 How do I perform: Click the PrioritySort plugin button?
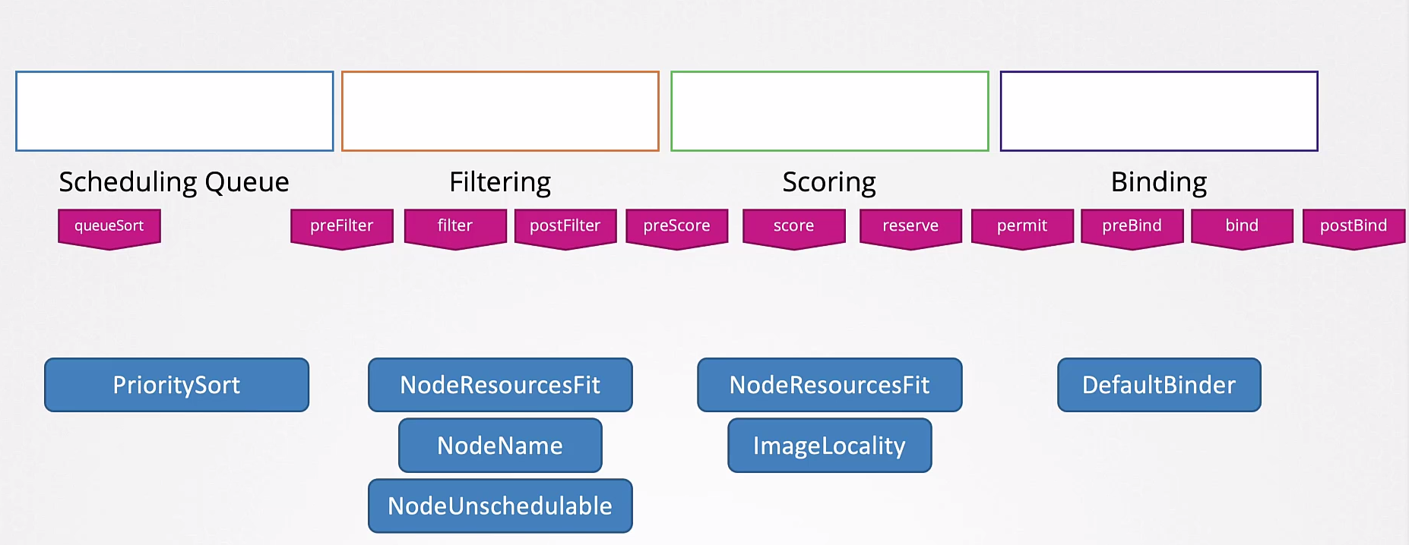coord(176,385)
